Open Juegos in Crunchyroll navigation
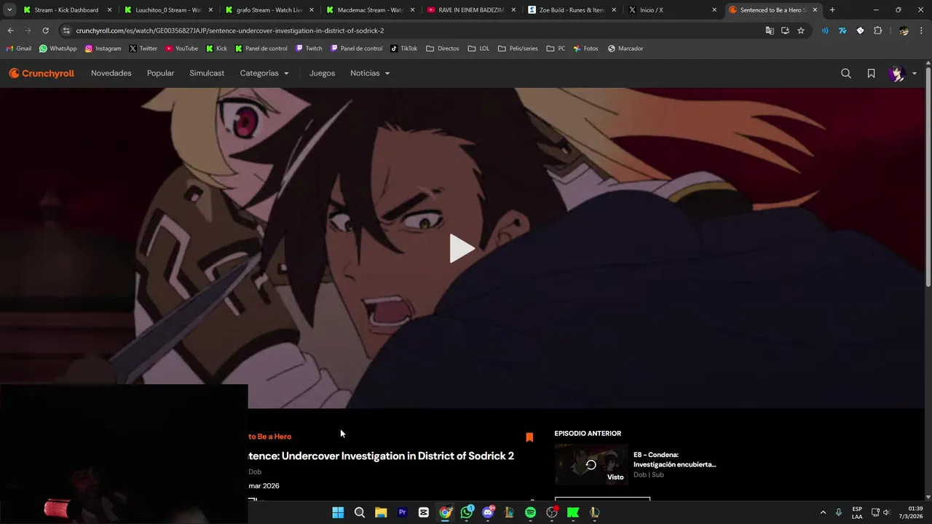This screenshot has height=524, width=932. [322, 74]
